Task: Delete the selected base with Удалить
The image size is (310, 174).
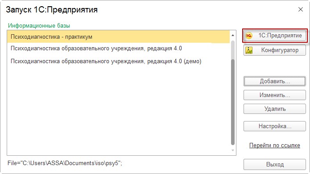Action: (275, 109)
